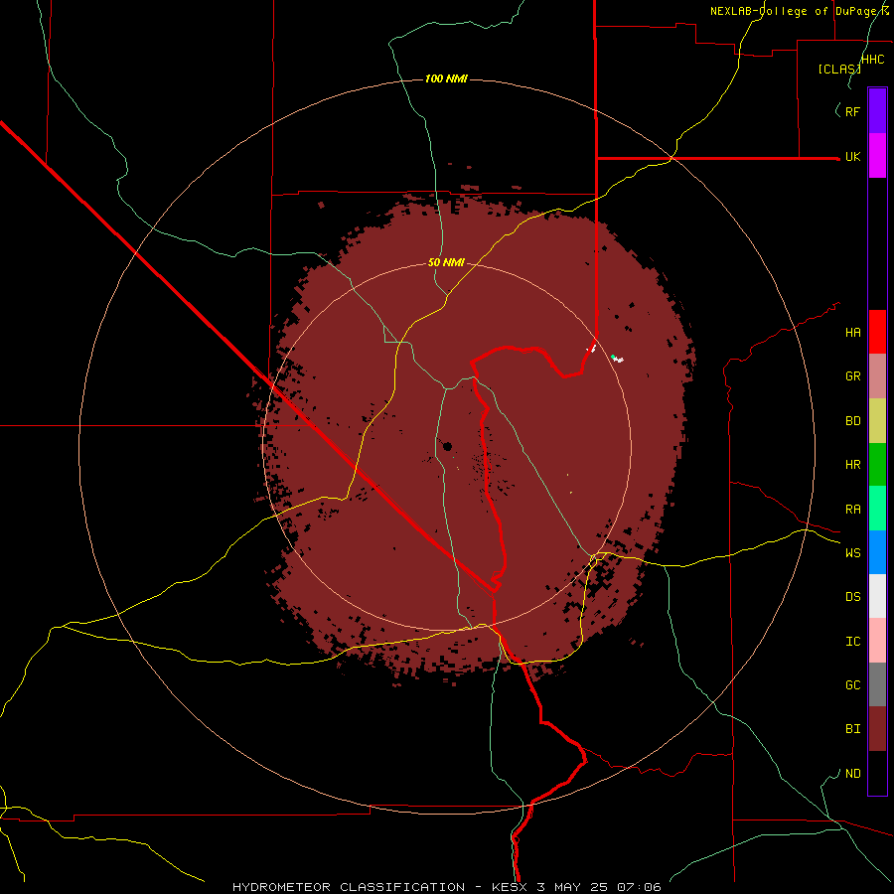Click the "HYDROMETEOR CLASSIFICATION" title text

click(x=349, y=887)
